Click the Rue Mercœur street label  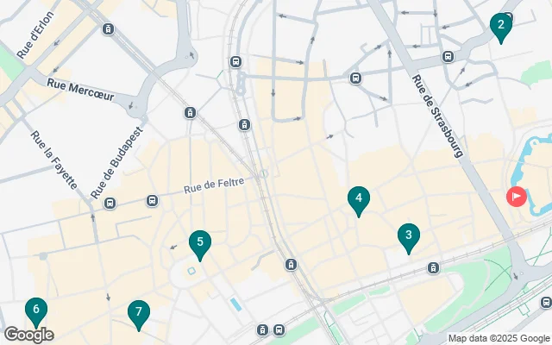pos(80,90)
